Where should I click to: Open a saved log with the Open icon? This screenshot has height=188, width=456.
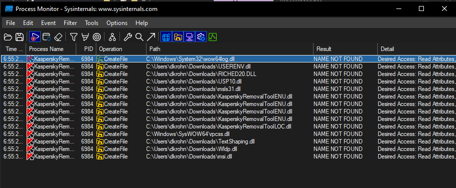(8, 37)
